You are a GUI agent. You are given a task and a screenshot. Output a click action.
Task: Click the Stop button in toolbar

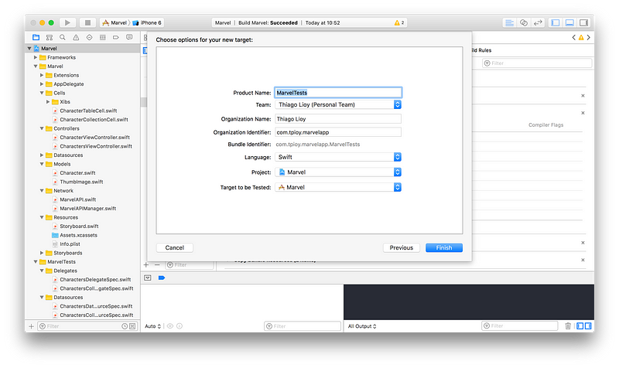click(x=87, y=22)
